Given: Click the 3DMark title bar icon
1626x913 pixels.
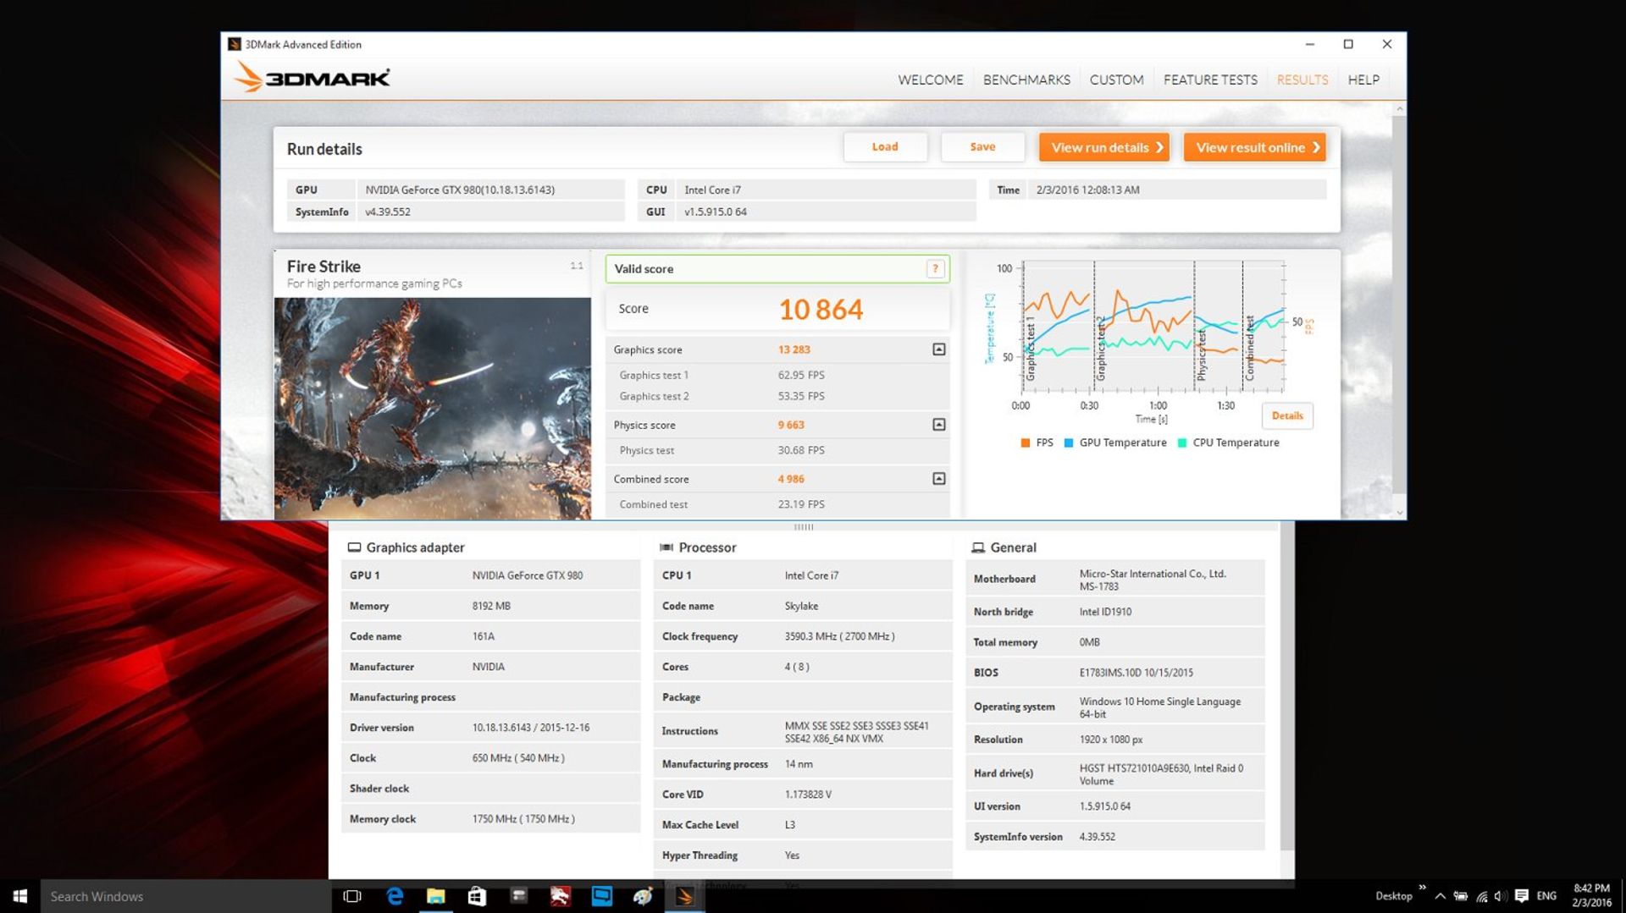Looking at the screenshot, I should pyautogui.click(x=235, y=44).
